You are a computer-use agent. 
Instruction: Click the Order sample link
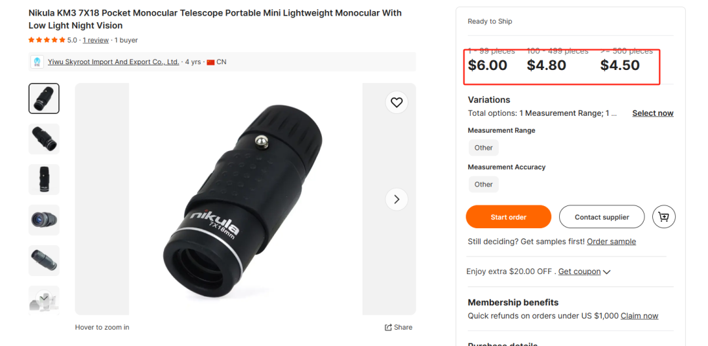point(612,241)
